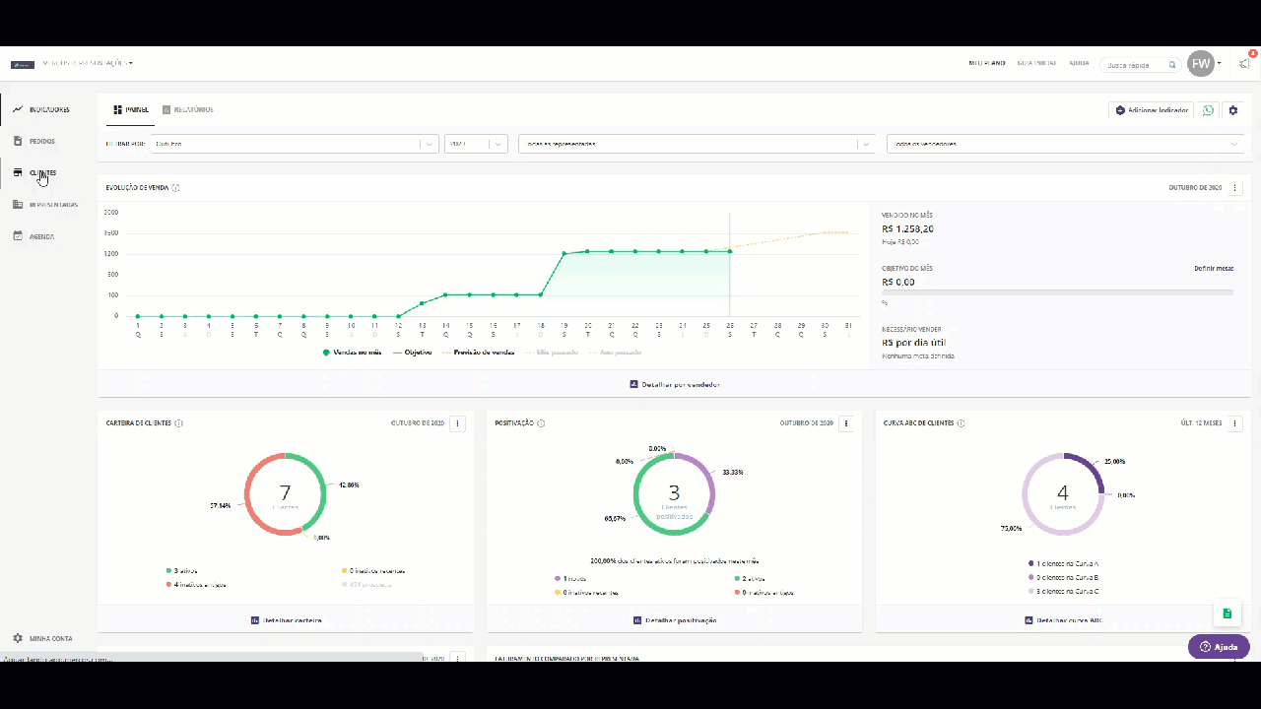Viewport: 1261px width, 709px height.
Task: Open the Pedidos sidebar icon
Action: pyautogui.click(x=18, y=141)
